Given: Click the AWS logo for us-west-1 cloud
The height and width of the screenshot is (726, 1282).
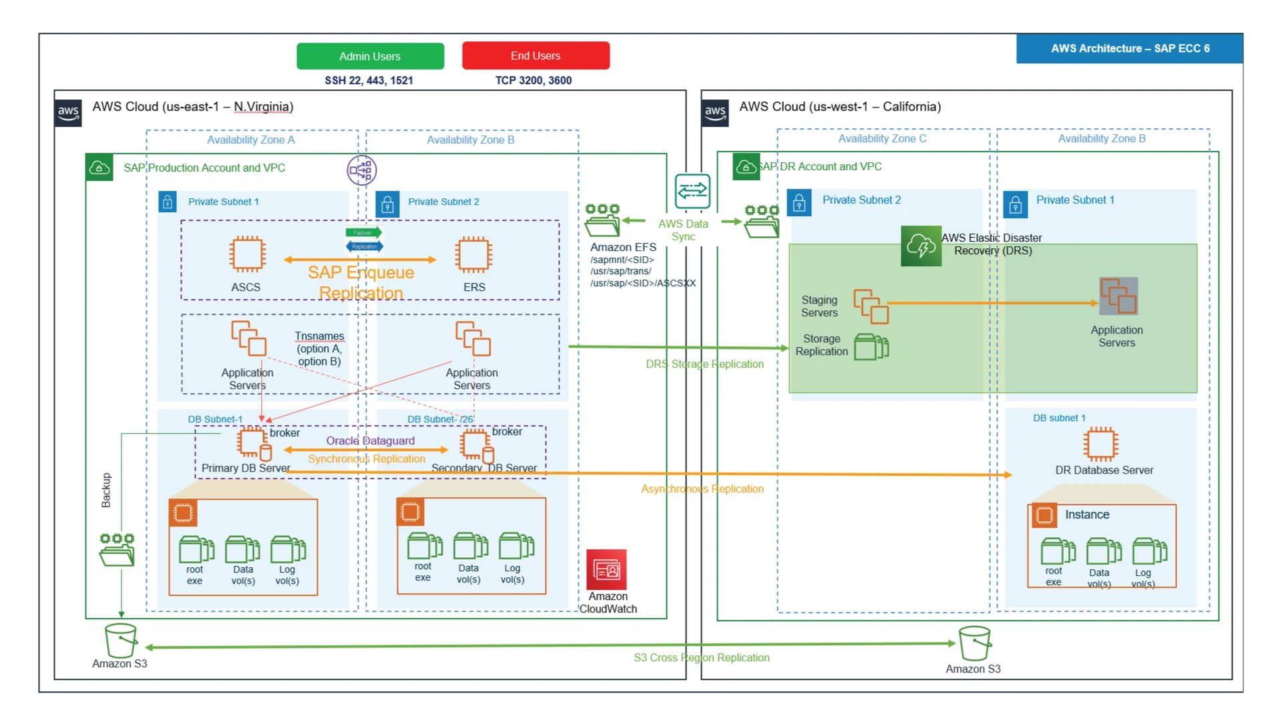Looking at the screenshot, I should pyautogui.click(x=715, y=112).
